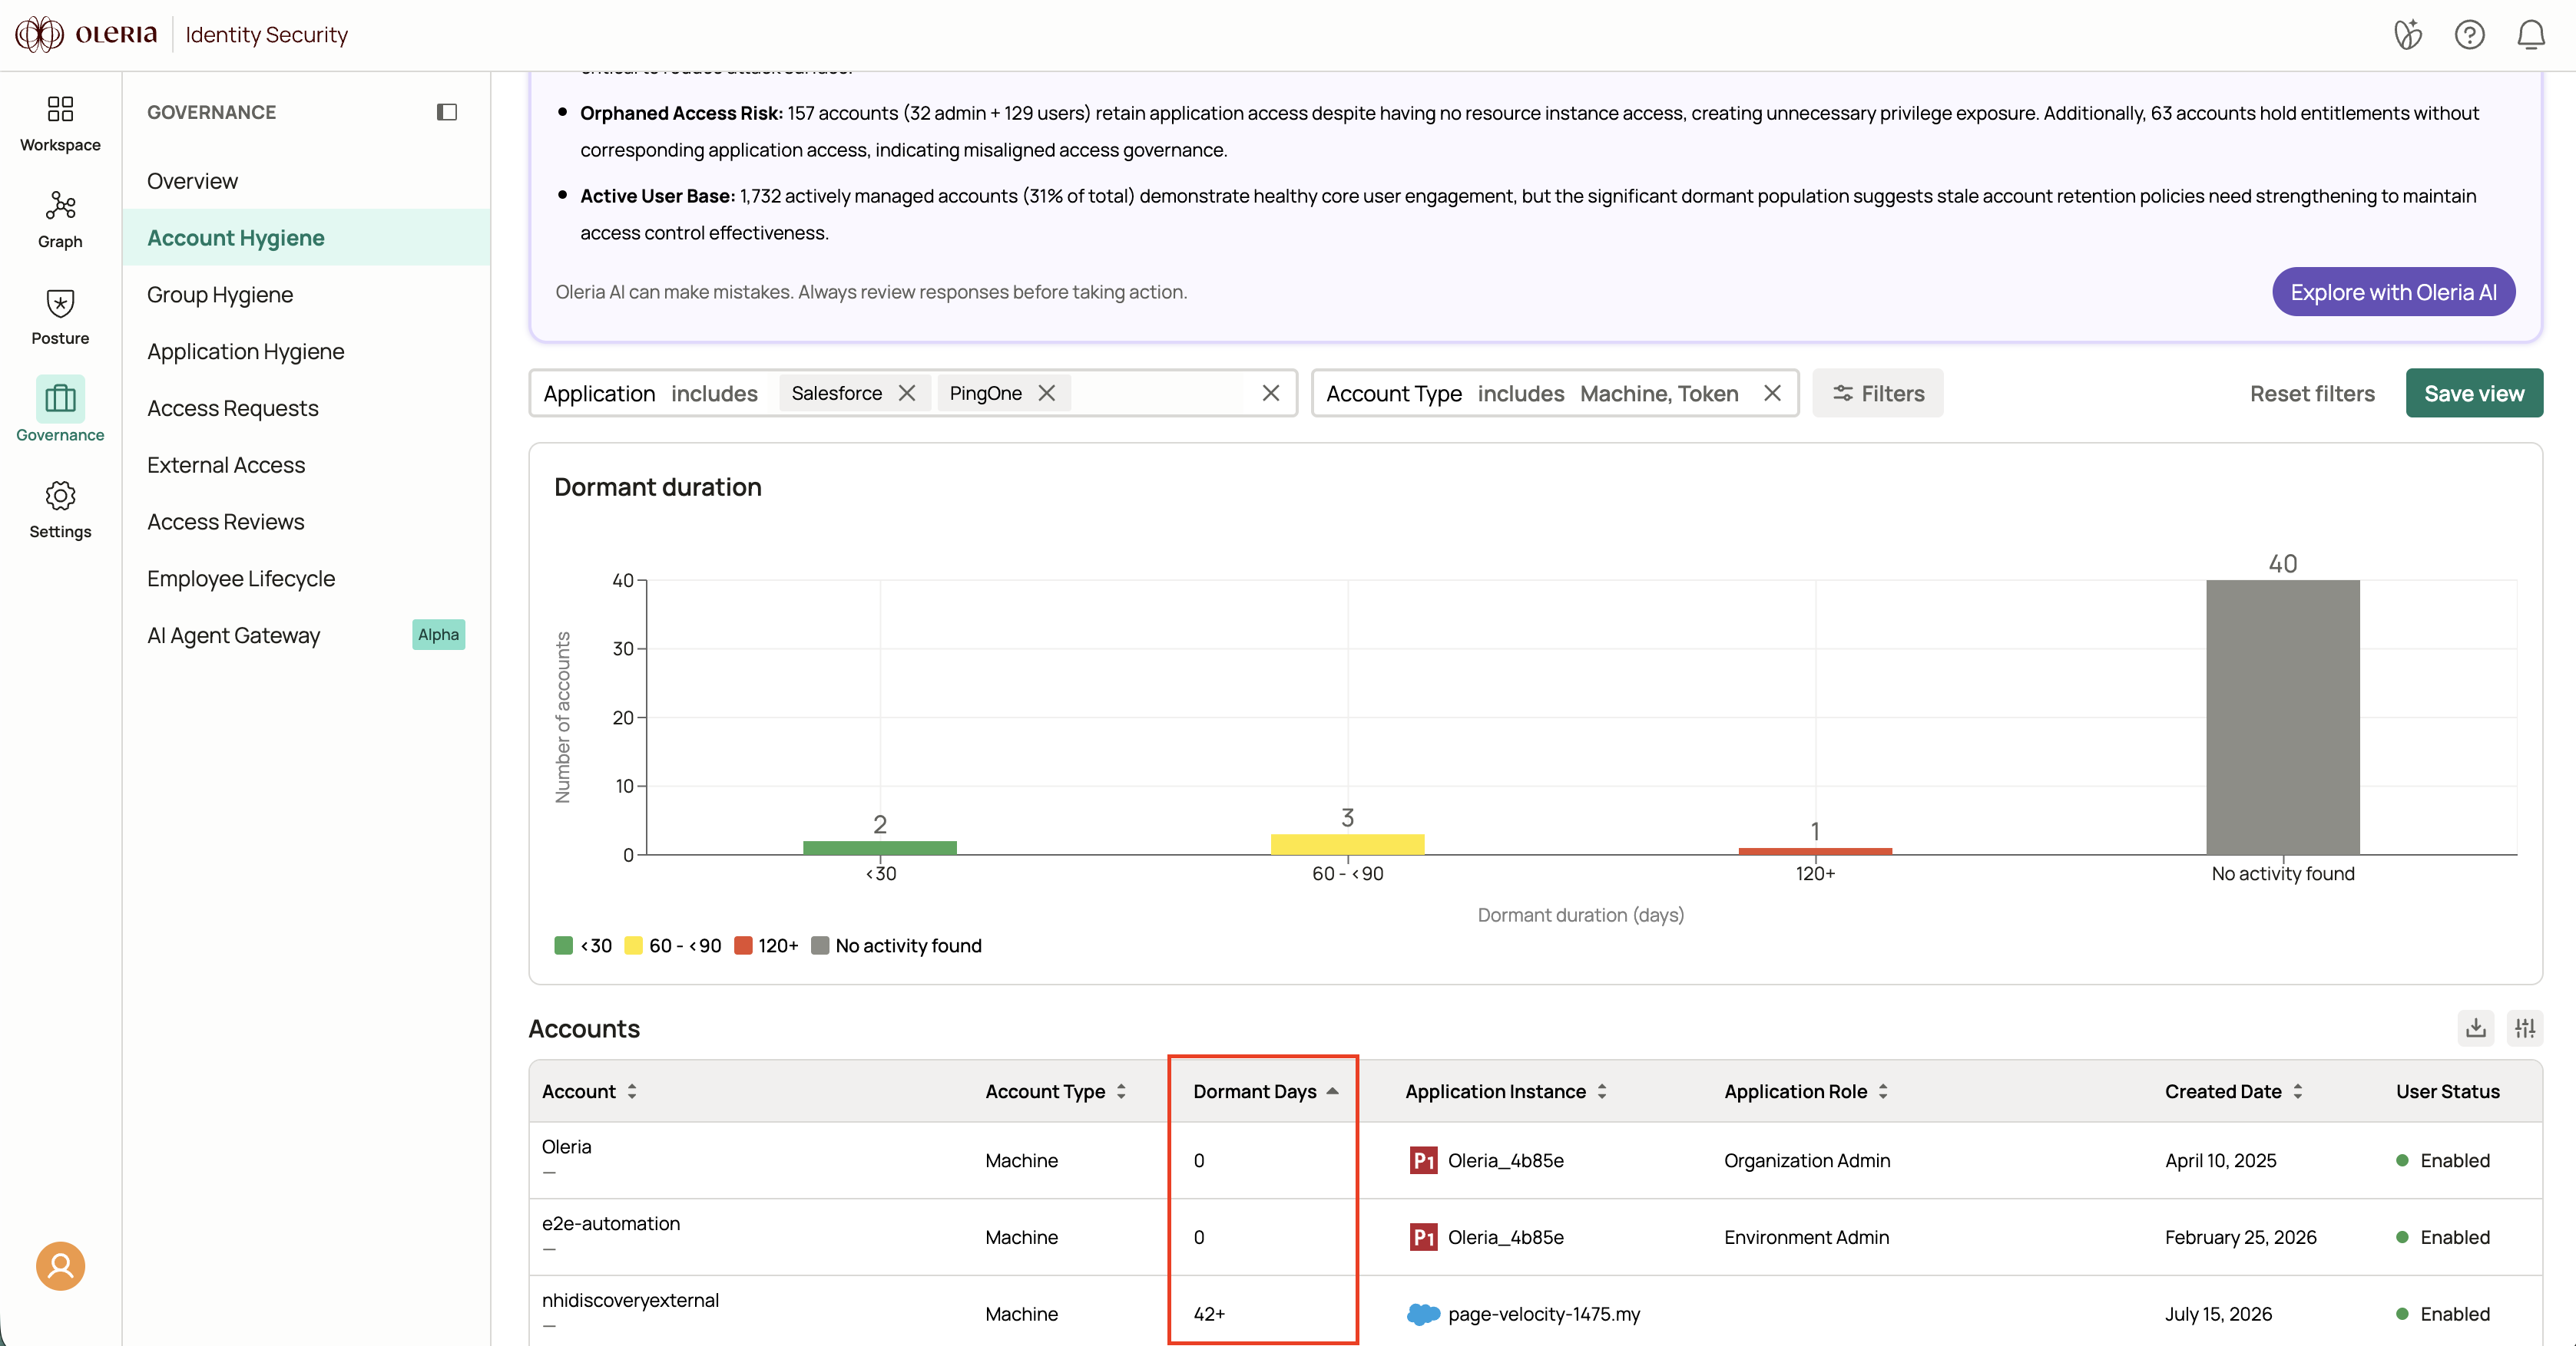
Task: Toggle No activity found legend swatch
Action: pyautogui.click(x=819, y=945)
